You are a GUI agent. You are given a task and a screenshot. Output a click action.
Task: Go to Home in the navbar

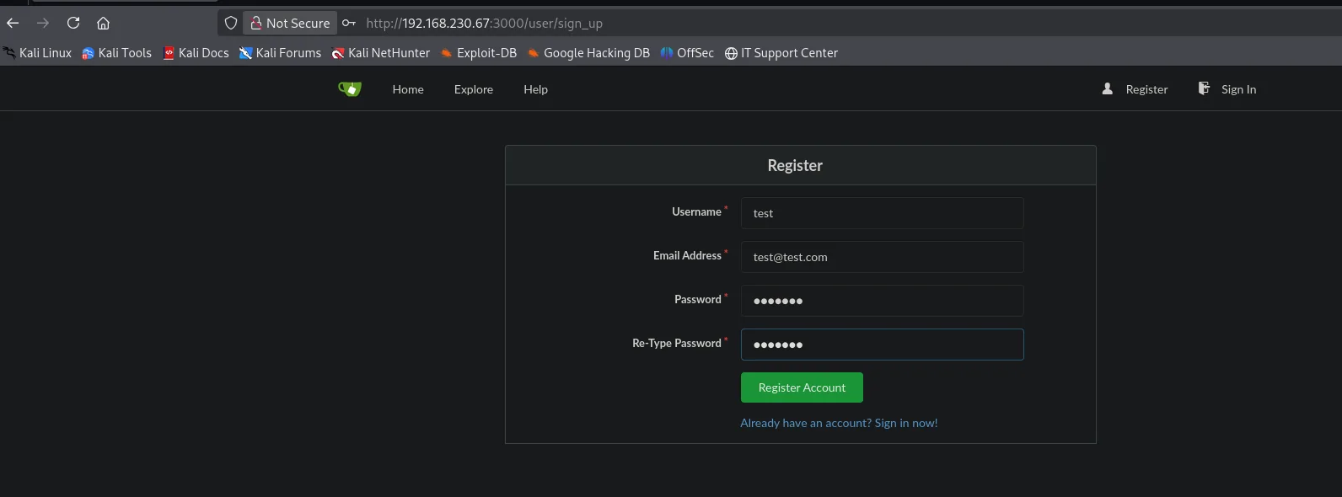408,89
